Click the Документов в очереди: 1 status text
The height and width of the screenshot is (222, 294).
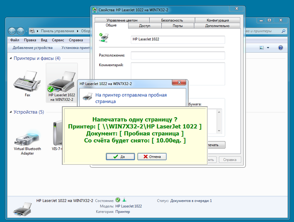191,201
